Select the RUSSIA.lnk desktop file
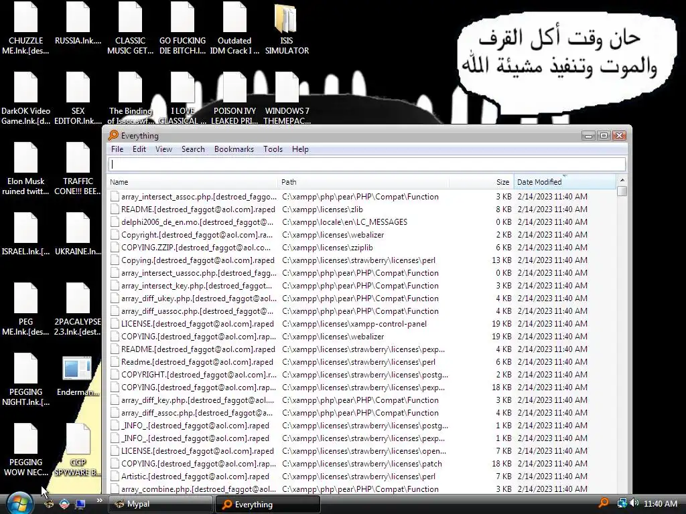This screenshot has width=686, height=514. pyautogui.click(x=78, y=24)
